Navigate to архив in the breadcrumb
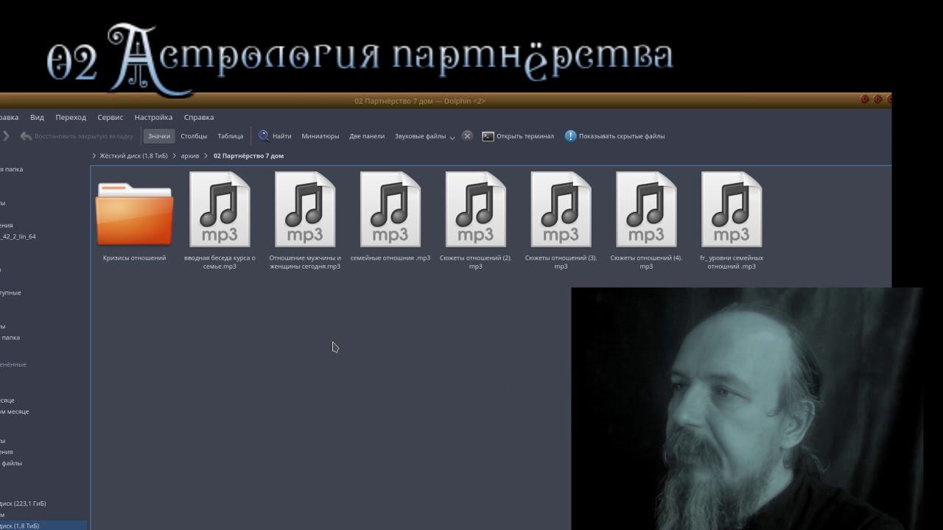Screen dimensions: 943x530 (190, 156)
